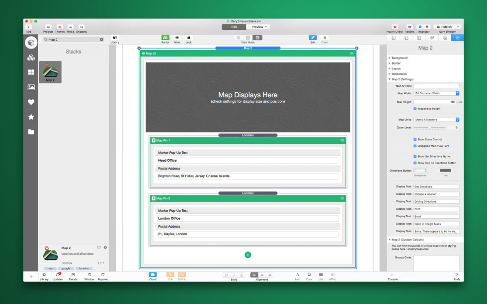Click the gear icon beside Map 2 info
Image resolution: width=487 pixels, height=304 pixels.
[105, 247]
